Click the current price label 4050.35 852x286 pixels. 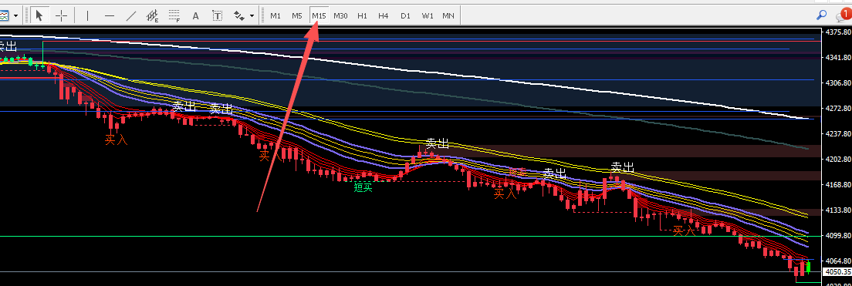[x=838, y=271]
